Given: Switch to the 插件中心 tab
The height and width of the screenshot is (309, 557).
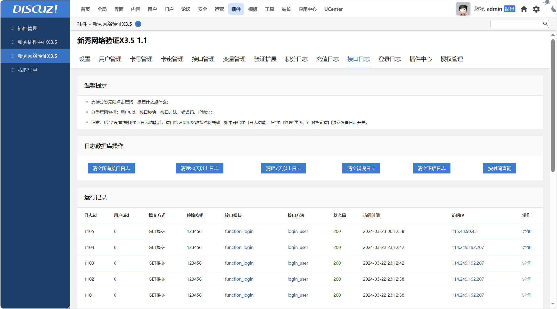Looking at the screenshot, I should click(420, 59).
